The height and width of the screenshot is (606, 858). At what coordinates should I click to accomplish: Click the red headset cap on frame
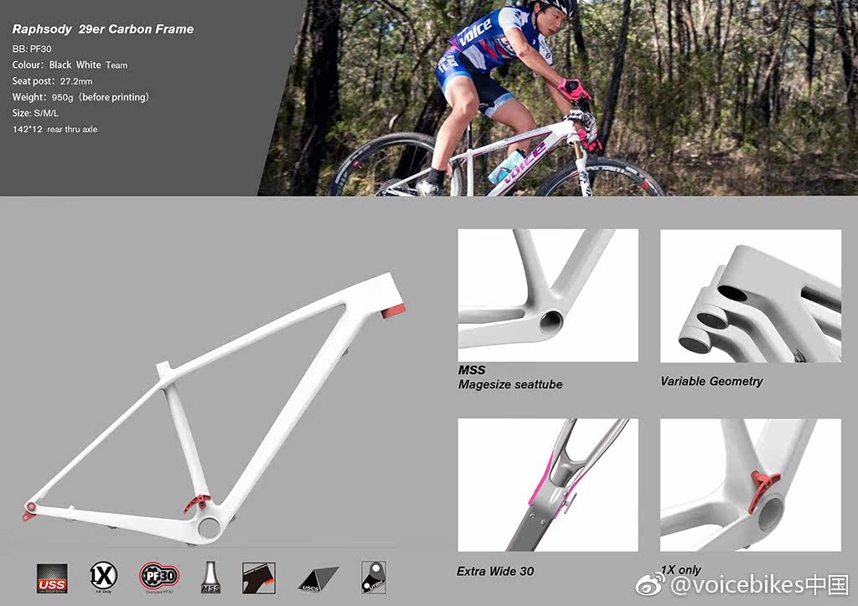tap(393, 312)
